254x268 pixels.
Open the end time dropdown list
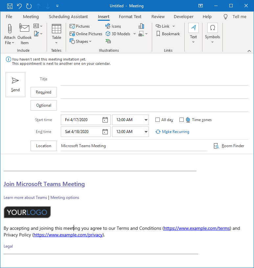point(146,132)
